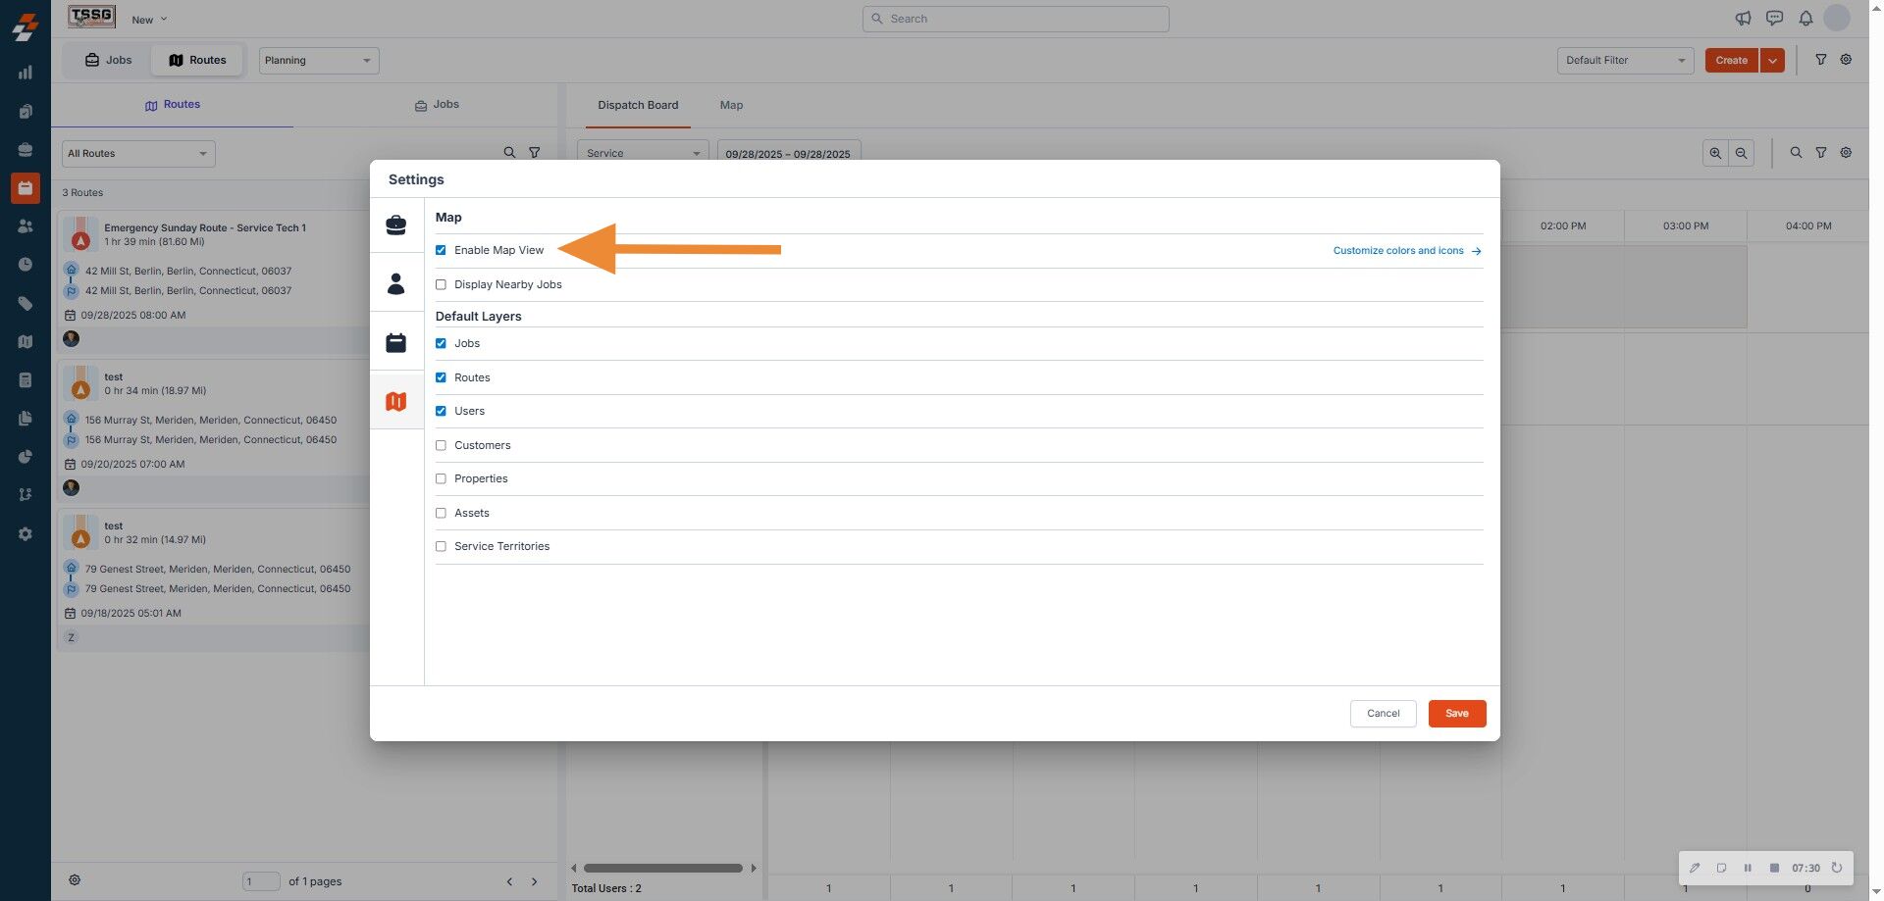The image size is (1884, 901).
Task: Open the briefcase section of Settings dialog
Action: click(396, 225)
